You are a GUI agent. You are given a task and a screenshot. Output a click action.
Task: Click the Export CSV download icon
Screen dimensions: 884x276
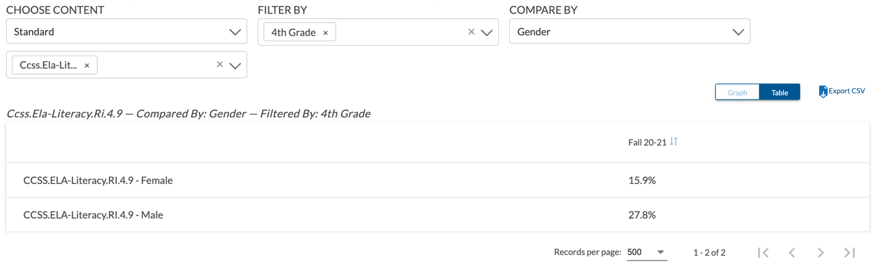click(823, 91)
